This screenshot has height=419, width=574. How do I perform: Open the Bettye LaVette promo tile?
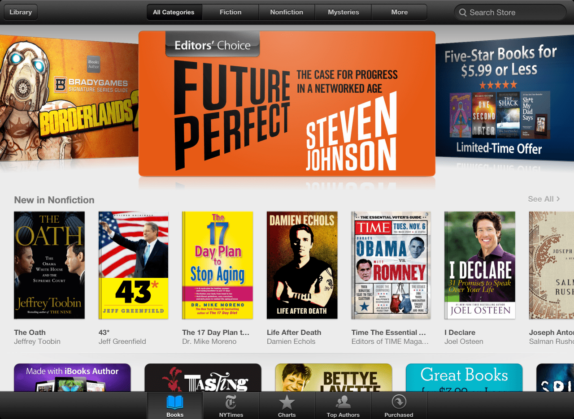click(334, 378)
